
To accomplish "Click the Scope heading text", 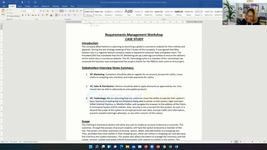I will click(x=86, y=121).
